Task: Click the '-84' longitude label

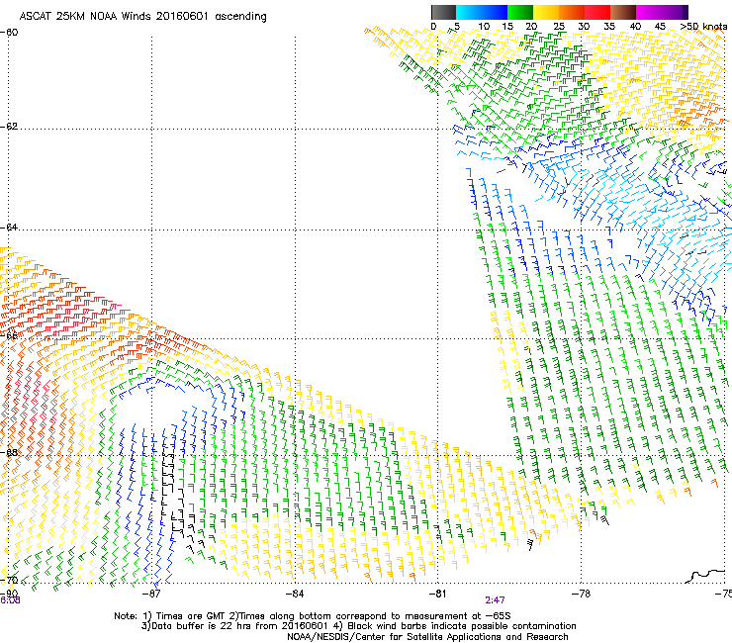Action: [x=295, y=594]
